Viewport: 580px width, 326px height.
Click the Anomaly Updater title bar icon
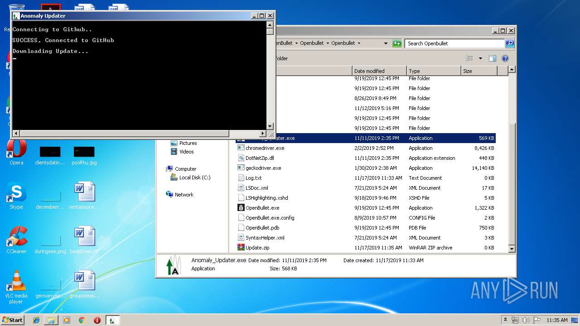click(x=16, y=16)
